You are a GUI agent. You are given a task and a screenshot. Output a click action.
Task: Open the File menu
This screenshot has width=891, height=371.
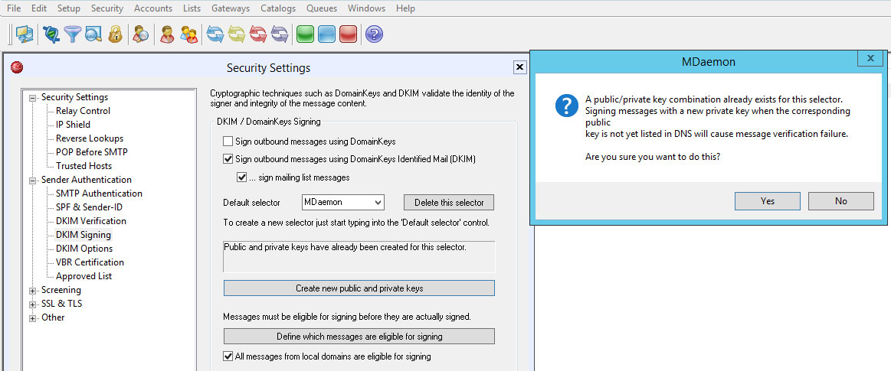(14, 8)
